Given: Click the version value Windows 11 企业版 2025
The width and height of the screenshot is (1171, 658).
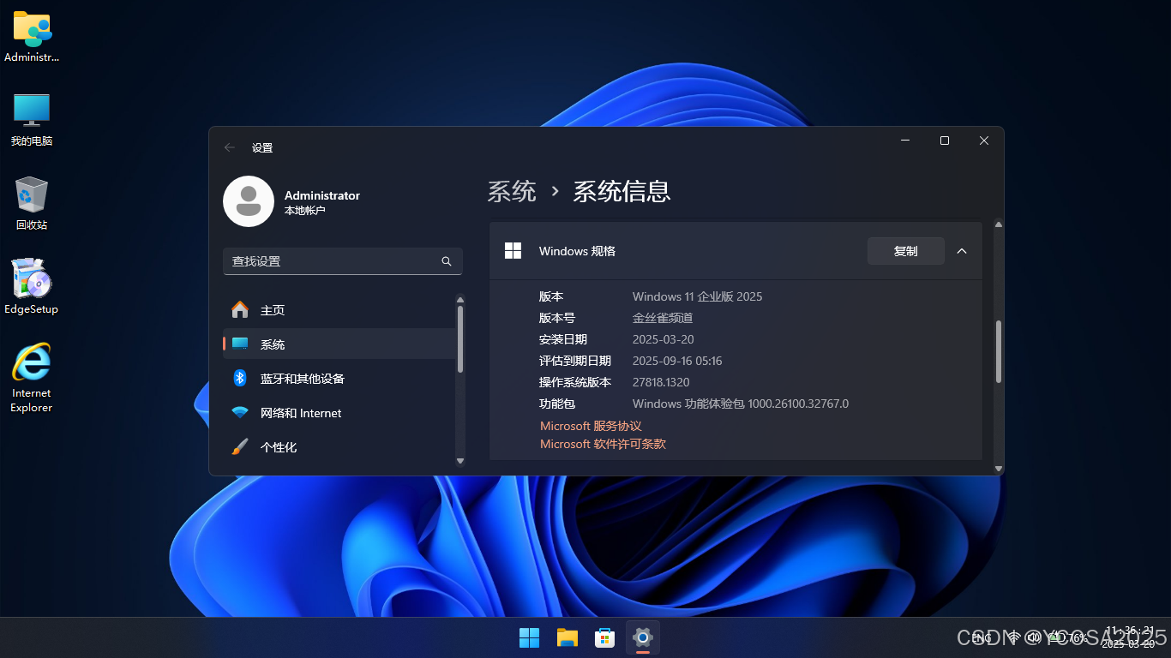Looking at the screenshot, I should click(x=697, y=296).
